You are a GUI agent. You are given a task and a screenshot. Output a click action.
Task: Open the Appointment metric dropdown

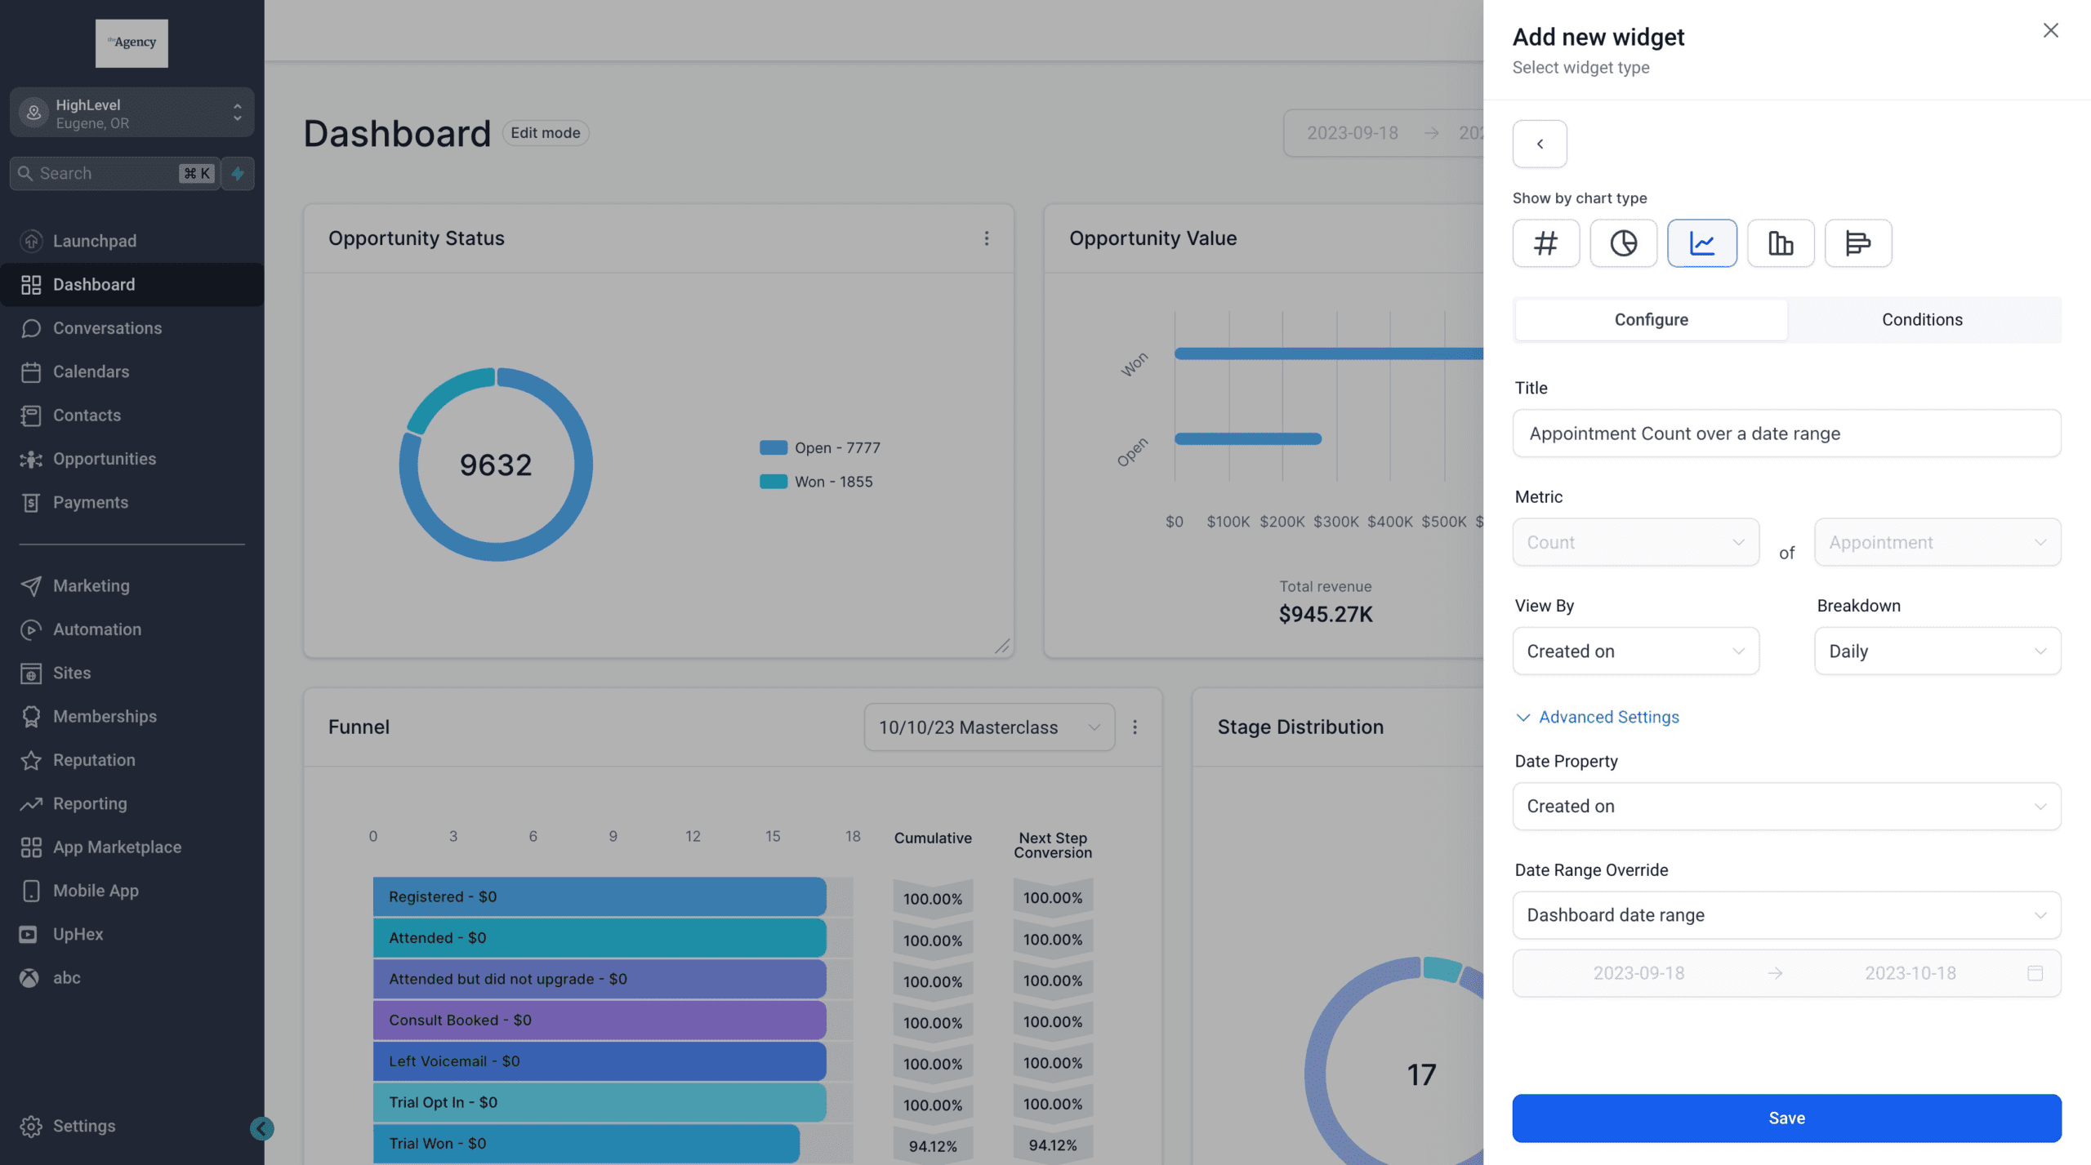pos(1937,542)
